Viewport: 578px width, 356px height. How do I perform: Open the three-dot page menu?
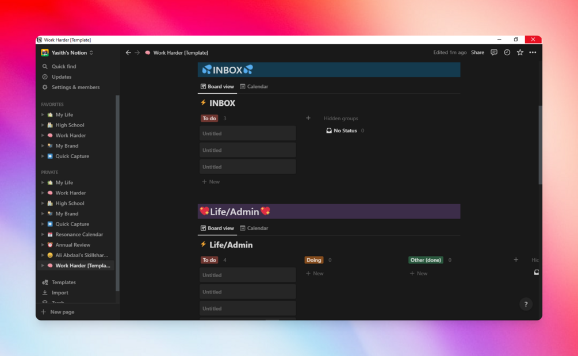[533, 52]
